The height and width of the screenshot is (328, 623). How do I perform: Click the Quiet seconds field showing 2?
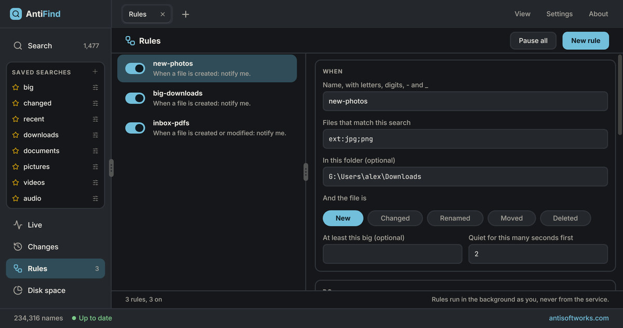click(538, 254)
